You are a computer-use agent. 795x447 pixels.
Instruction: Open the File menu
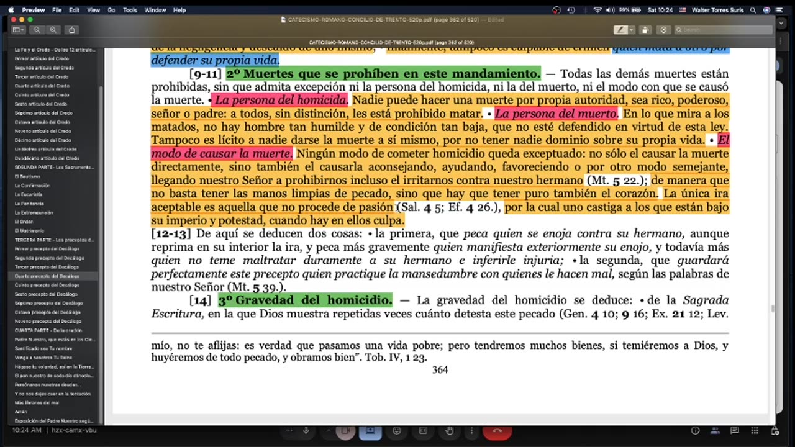click(x=57, y=10)
